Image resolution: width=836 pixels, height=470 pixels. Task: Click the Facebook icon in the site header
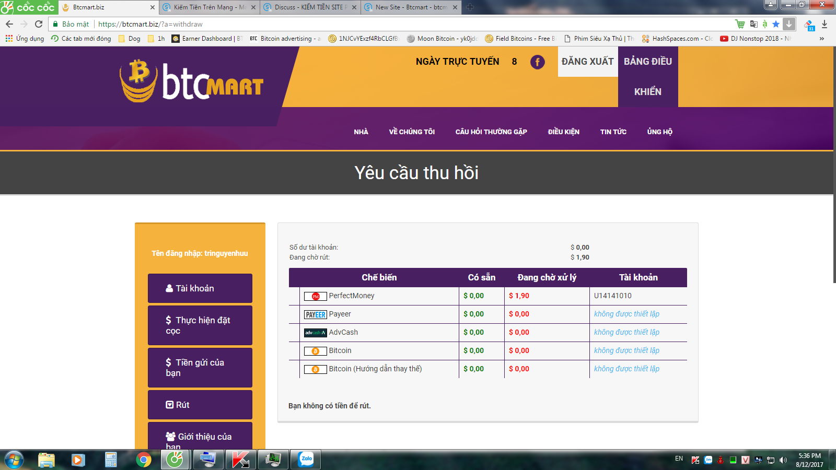pos(538,62)
